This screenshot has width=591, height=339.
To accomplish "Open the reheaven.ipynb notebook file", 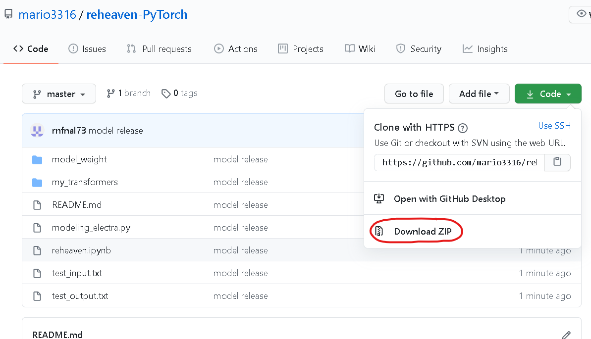I will pos(81,250).
